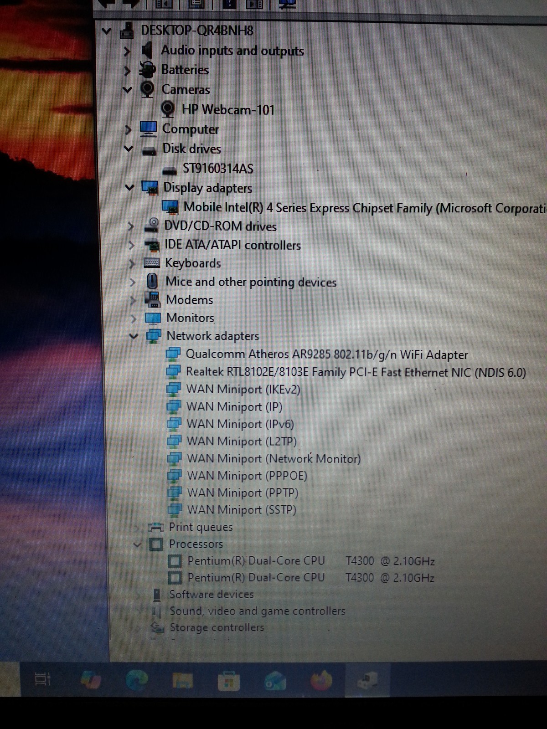Screen dimensions: 547x729
Task: Collapse the Cameras category
Action: 128,90
